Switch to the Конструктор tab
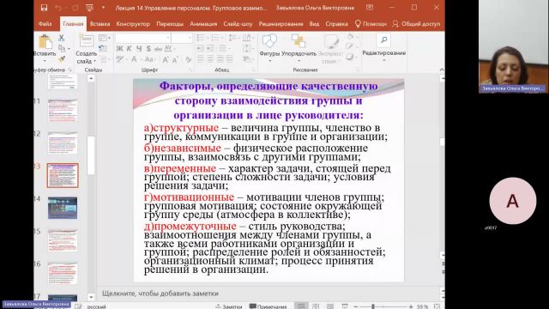 coord(133,24)
